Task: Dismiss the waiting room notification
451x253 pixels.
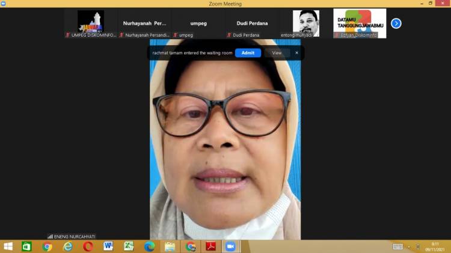Action: click(296, 53)
